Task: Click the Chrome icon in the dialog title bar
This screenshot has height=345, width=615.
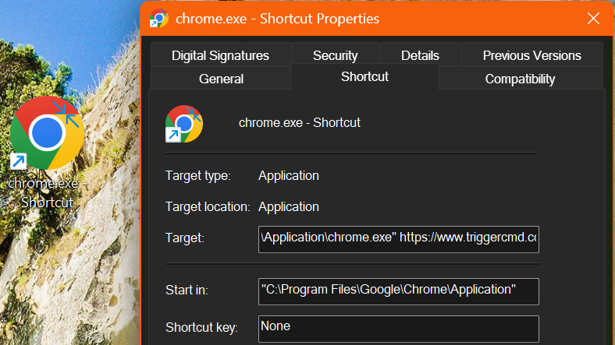Action: click(159, 19)
